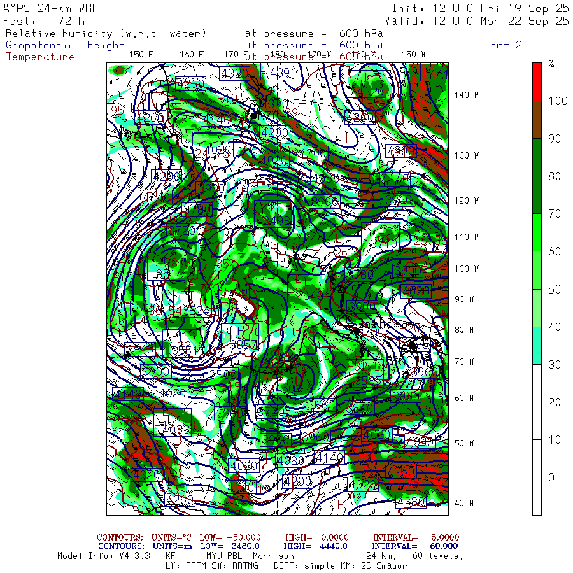Click the '160 E' longitude label
The width and height of the screenshot is (573, 573).
coord(192,55)
